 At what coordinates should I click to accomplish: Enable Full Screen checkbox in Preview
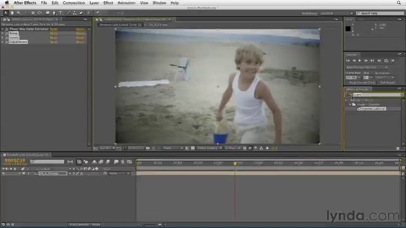click(379, 83)
